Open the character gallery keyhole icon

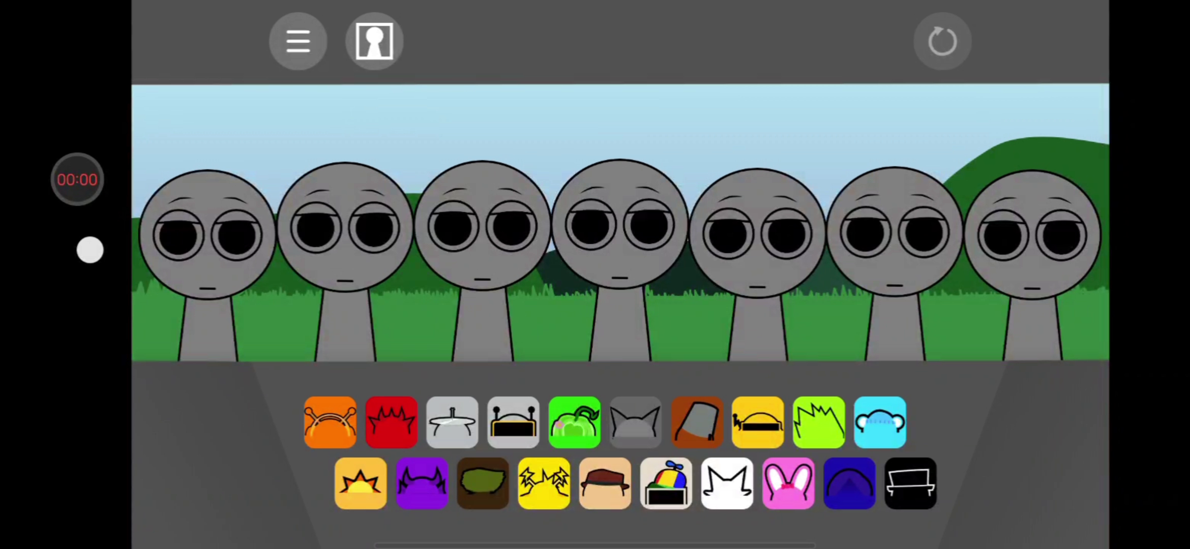pyautogui.click(x=374, y=41)
